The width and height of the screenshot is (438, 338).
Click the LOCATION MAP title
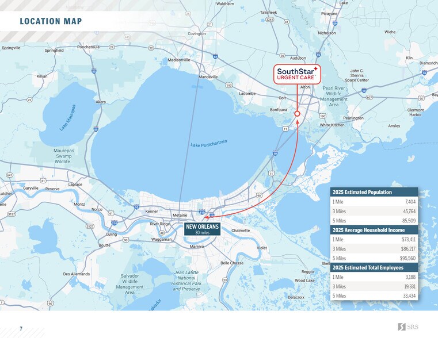click(51, 22)
